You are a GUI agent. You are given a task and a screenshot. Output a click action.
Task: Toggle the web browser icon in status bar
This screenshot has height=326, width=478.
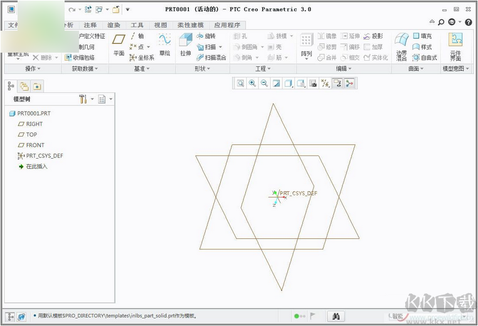21,317
